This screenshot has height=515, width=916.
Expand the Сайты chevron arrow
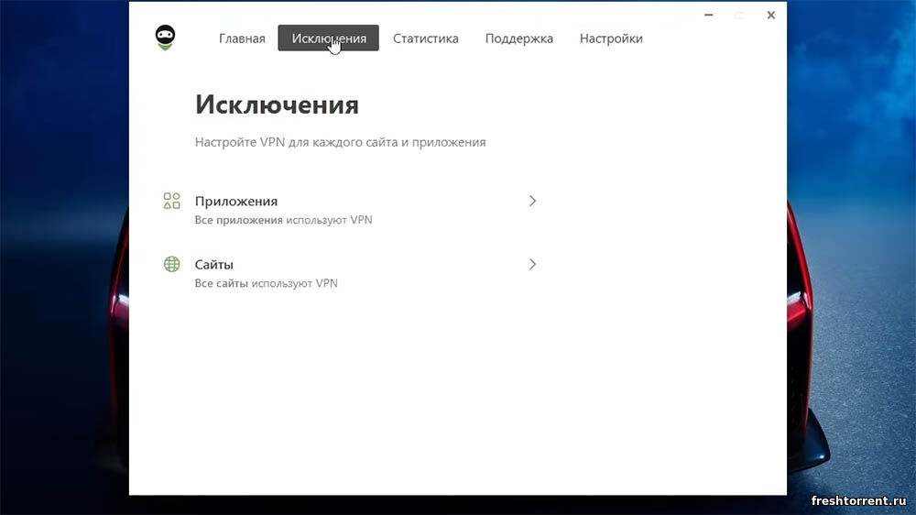tap(532, 264)
